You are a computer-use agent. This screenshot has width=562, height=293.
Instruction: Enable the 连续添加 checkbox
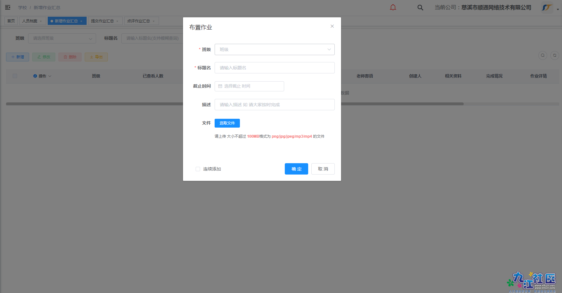tap(198, 169)
